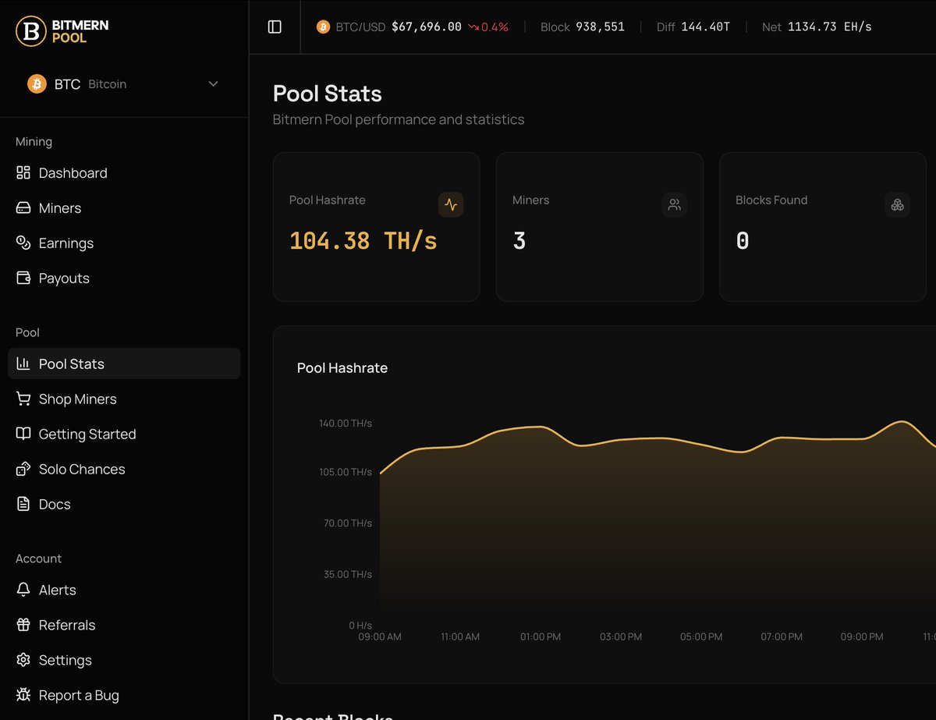Viewport: 936px width, 720px height.
Task: Open Settings from the Account section
Action: click(66, 660)
